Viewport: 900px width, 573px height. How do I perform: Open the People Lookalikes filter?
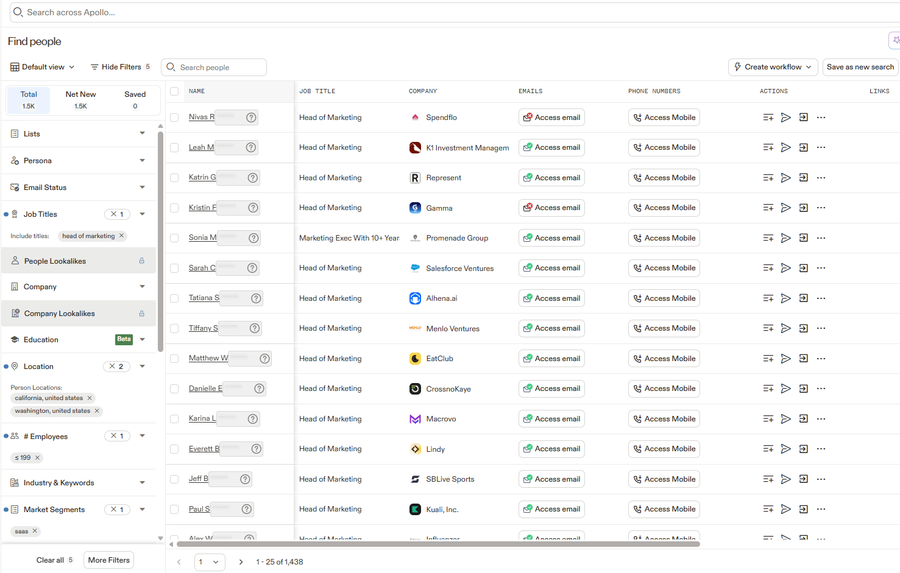(x=79, y=261)
